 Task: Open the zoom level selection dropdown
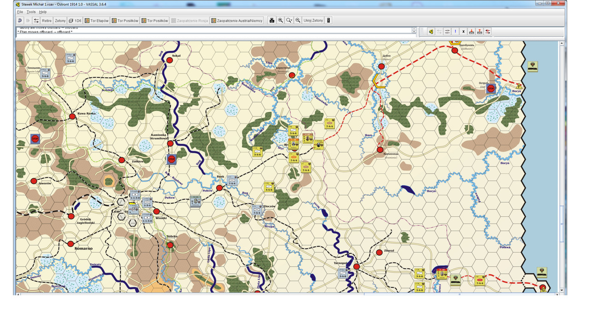pyautogui.click(x=289, y=21)
